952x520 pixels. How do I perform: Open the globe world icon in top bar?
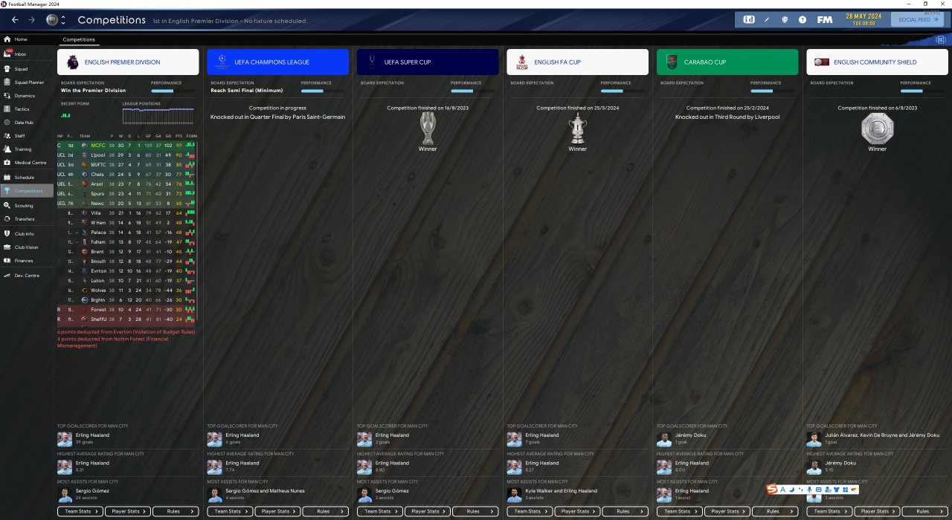785,20
